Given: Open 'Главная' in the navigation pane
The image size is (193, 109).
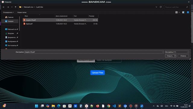Looking at the screenshot, I should 11,17.
